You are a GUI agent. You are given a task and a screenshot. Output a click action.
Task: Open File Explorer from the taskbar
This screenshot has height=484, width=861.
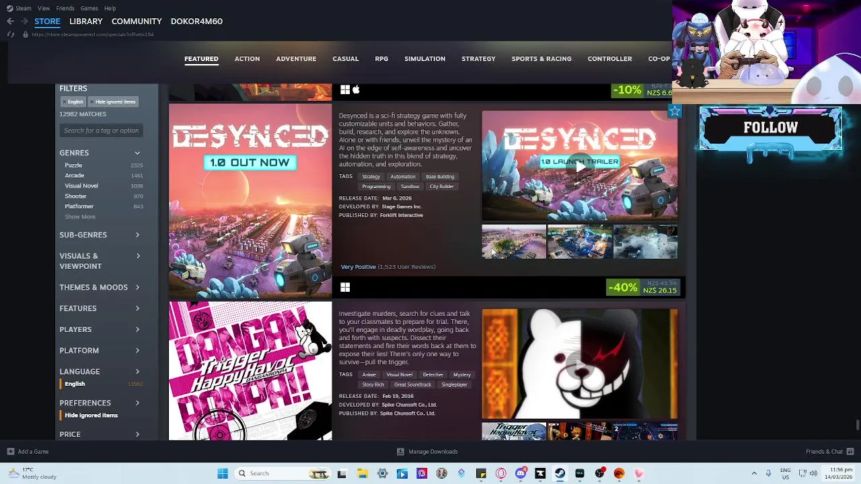click(363, 473)
